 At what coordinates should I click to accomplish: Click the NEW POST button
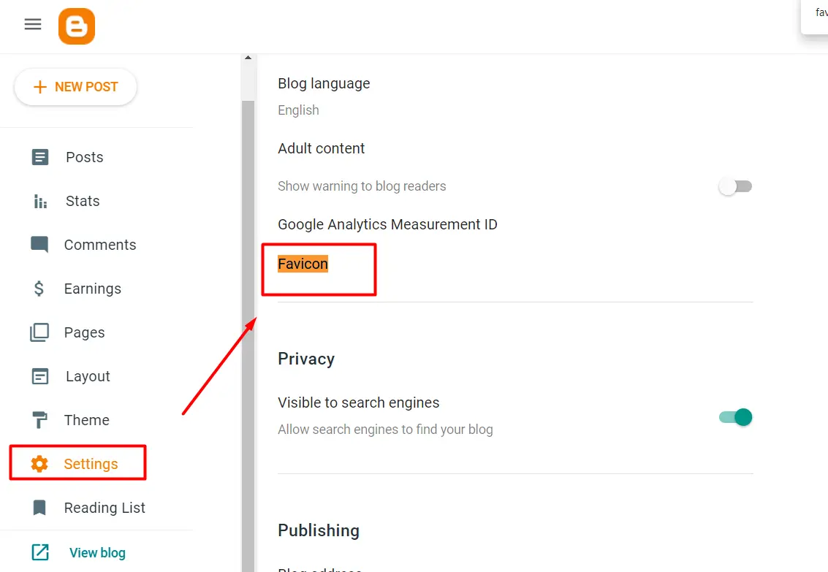click(75, 87)
